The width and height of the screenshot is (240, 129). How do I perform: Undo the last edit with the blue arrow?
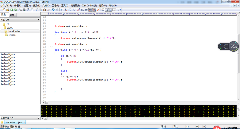54,10
